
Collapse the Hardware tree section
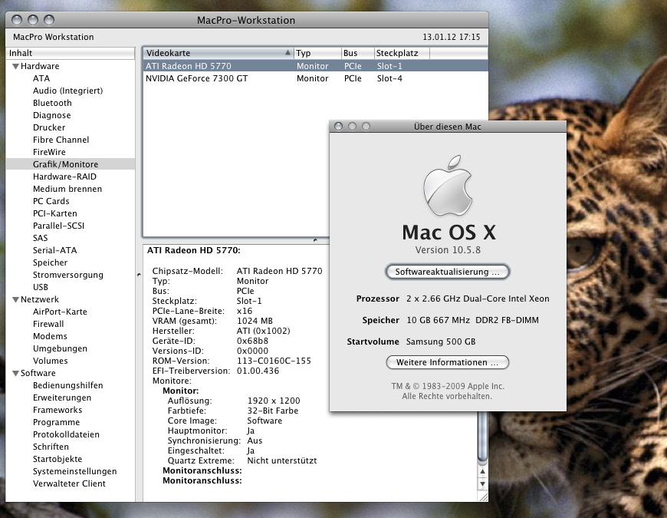16,67
